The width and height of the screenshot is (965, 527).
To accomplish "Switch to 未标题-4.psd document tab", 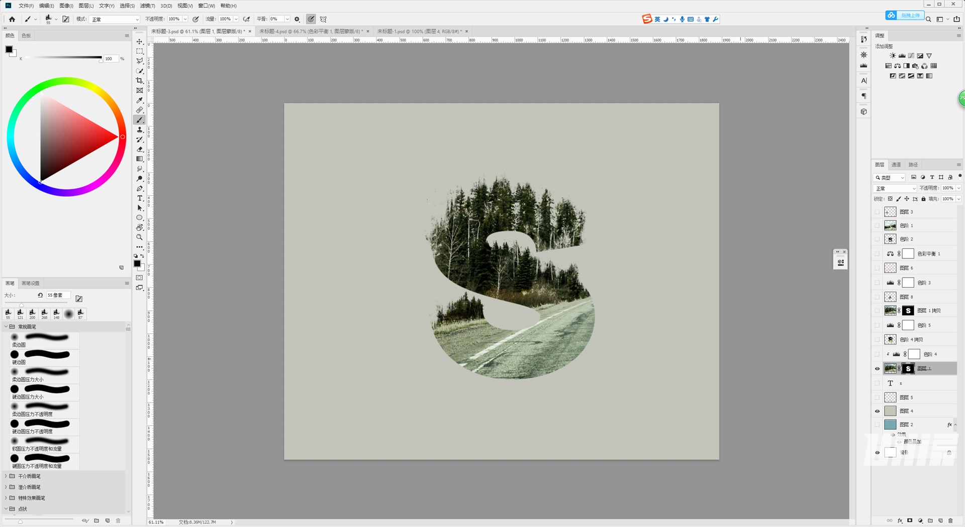I will click(x=311, y=31).
